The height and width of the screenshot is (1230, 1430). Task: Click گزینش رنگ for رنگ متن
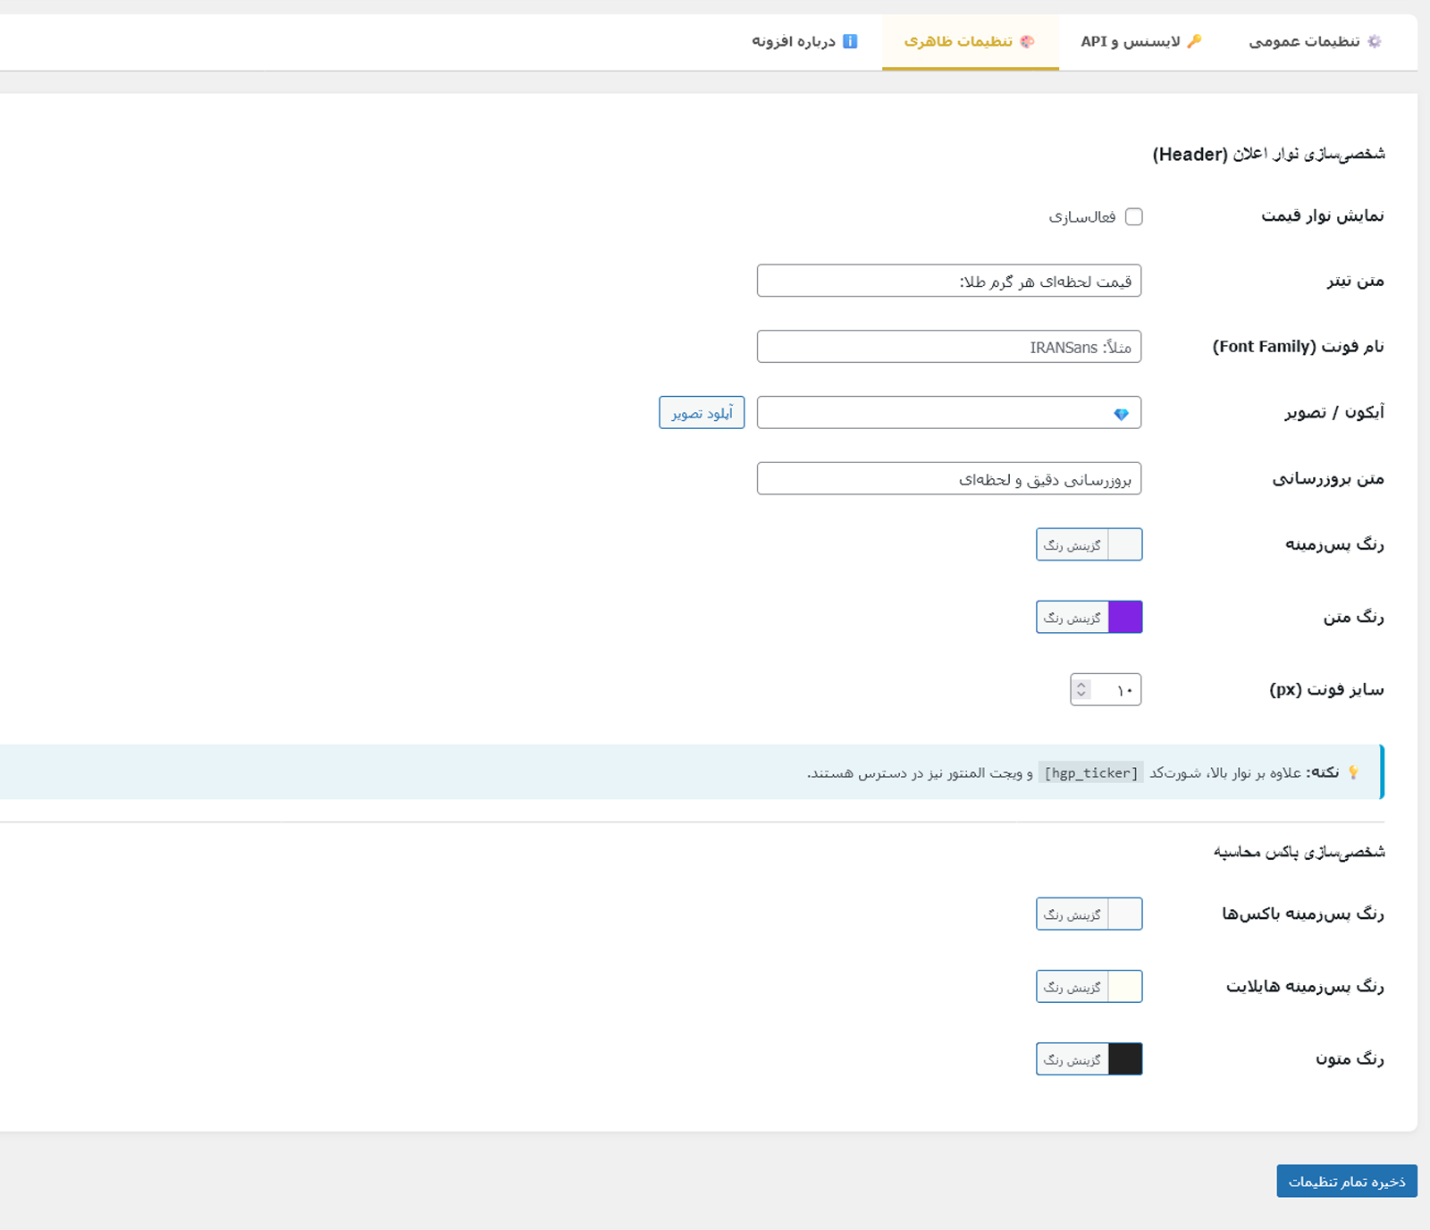click(x=1072, y=617)
